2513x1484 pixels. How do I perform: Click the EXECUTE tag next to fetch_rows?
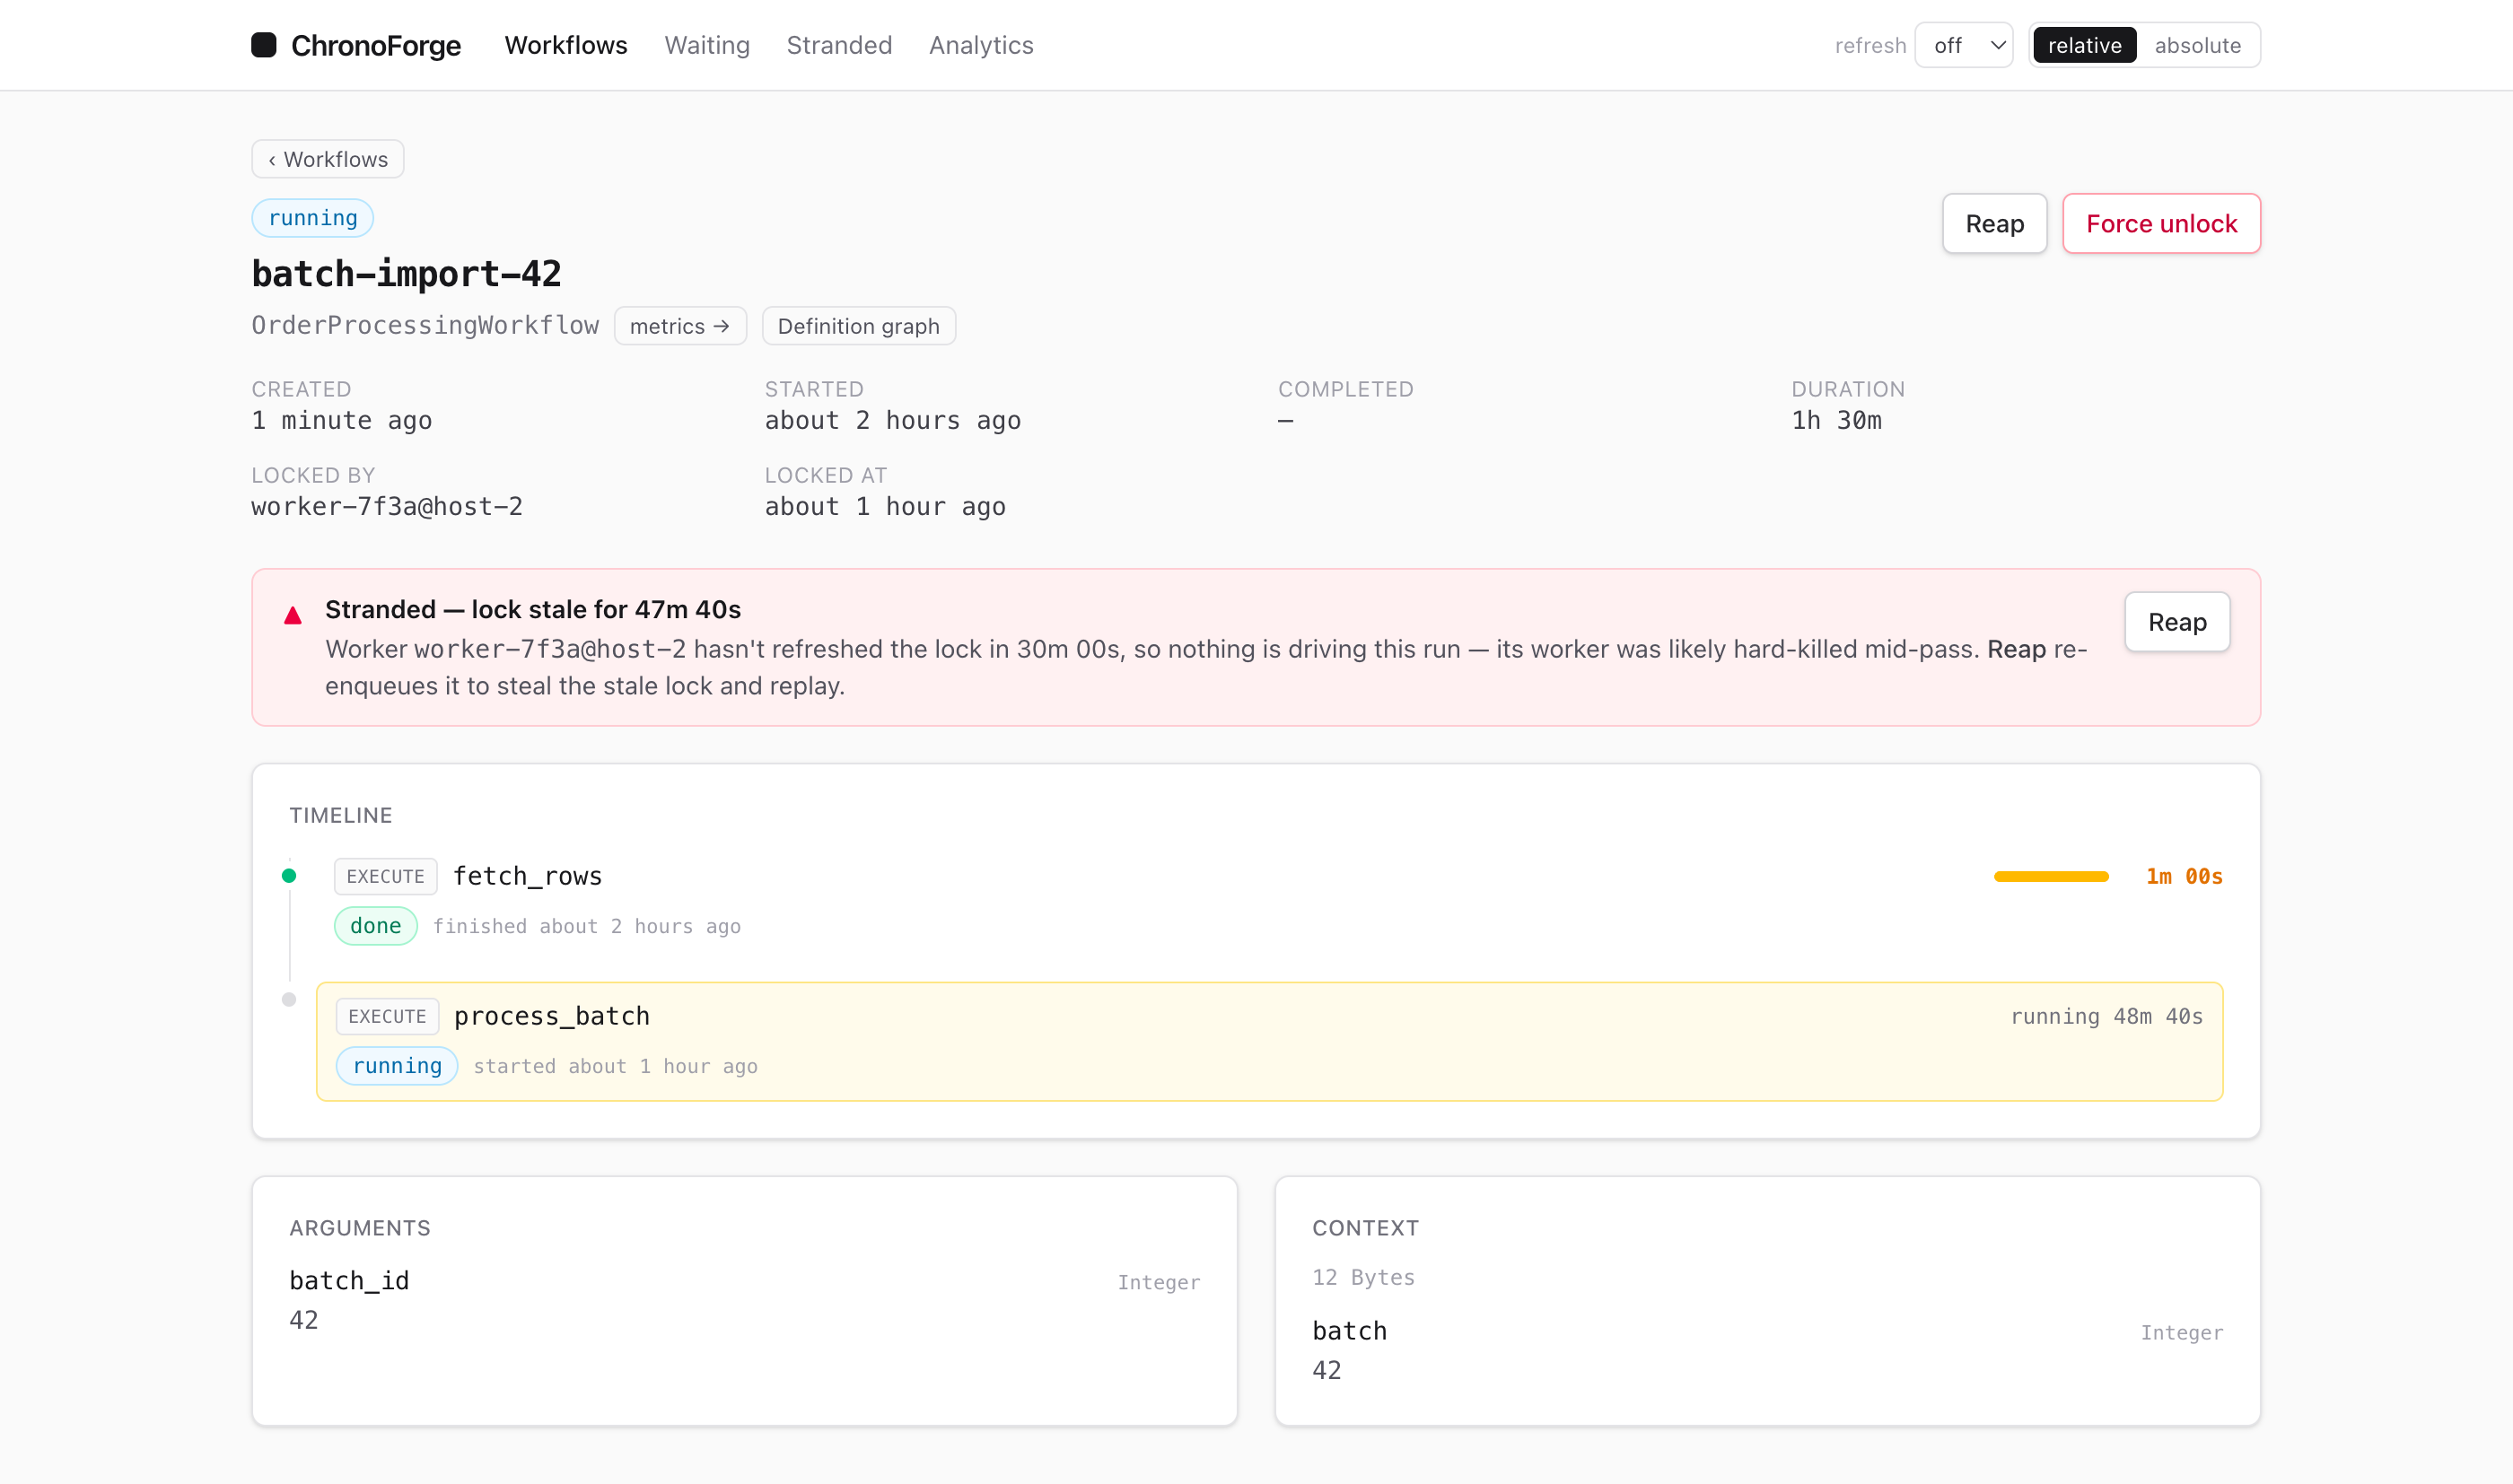[x=385, y=876]
